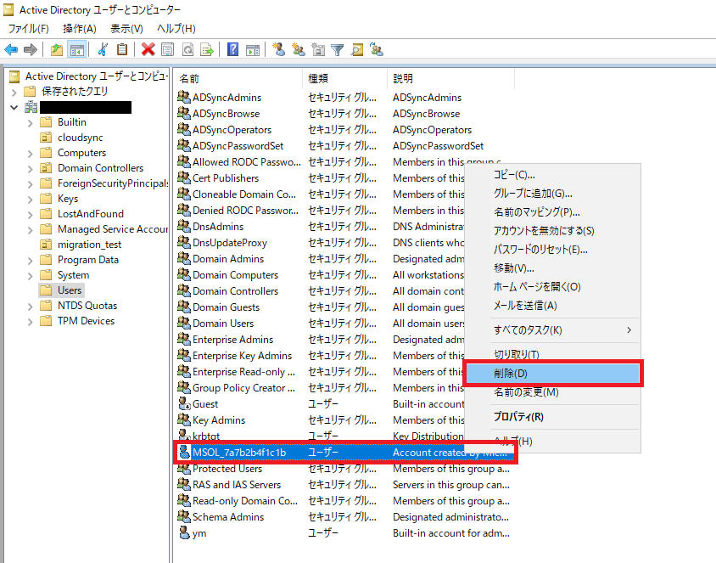
Task: Open the ヘルプ(H) menu in menu bar
Action: [176, 28]
